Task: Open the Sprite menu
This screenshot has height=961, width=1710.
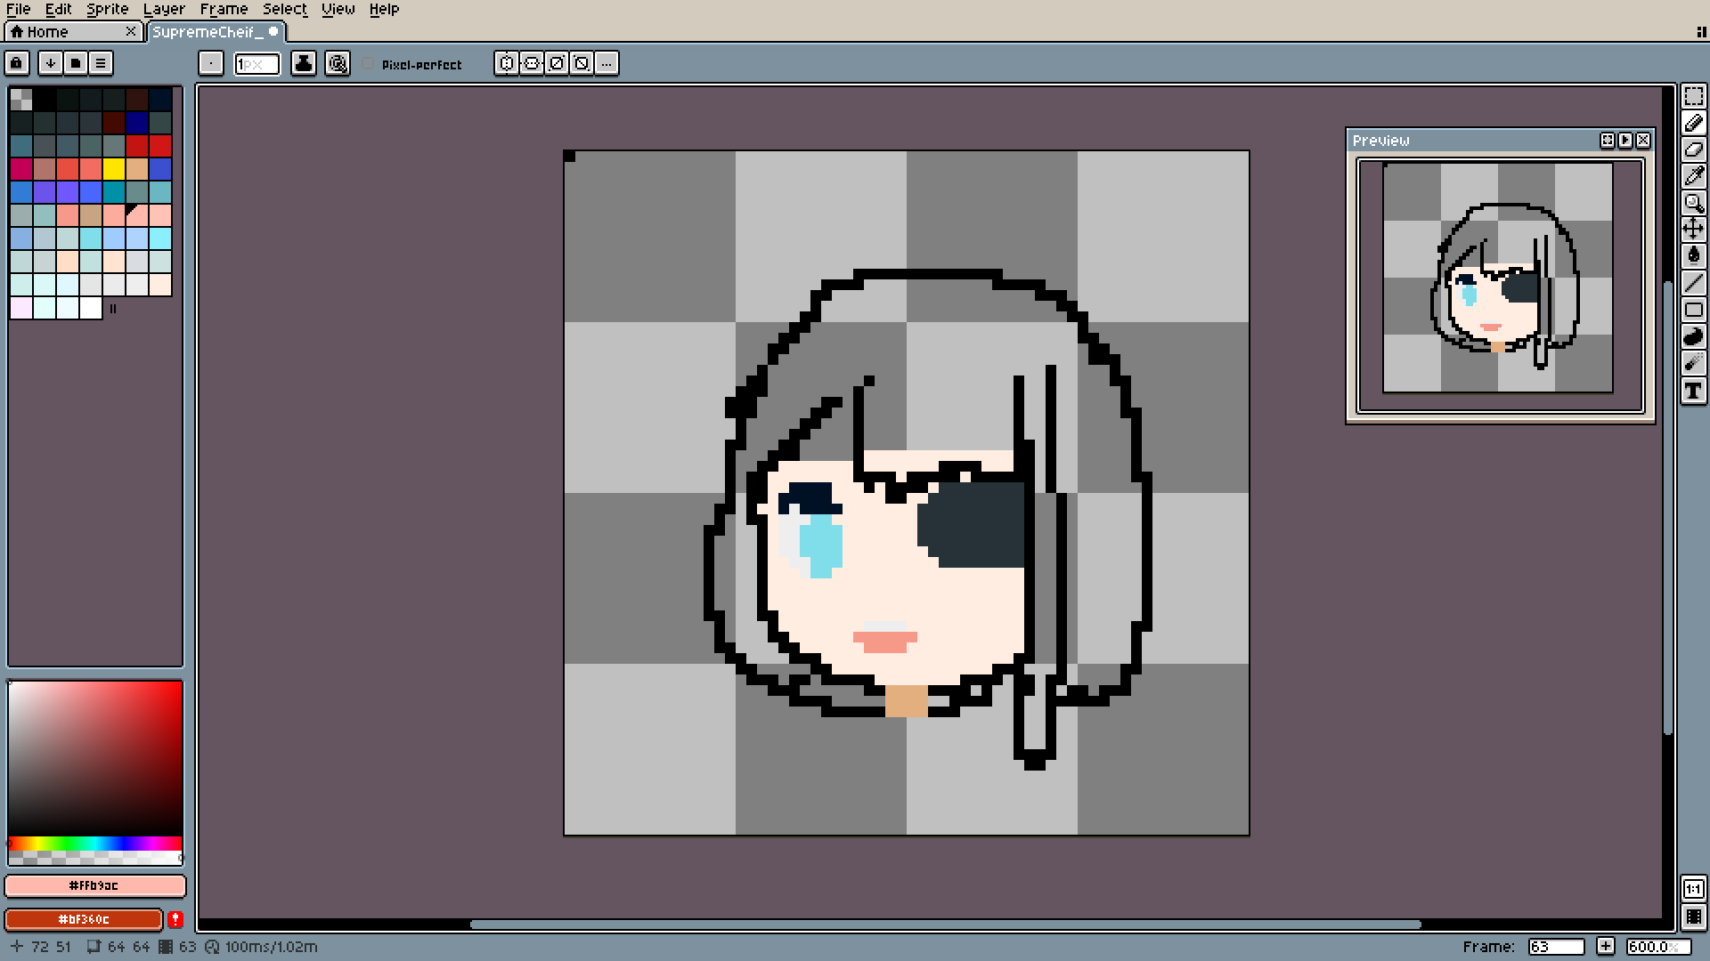Action: click(107, 9)
